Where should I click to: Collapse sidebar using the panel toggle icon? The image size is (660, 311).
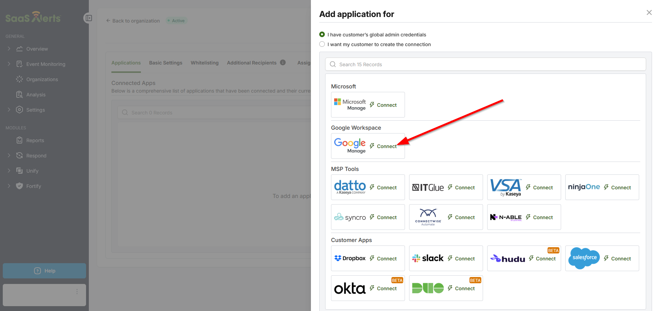click(x=88, y=18)
